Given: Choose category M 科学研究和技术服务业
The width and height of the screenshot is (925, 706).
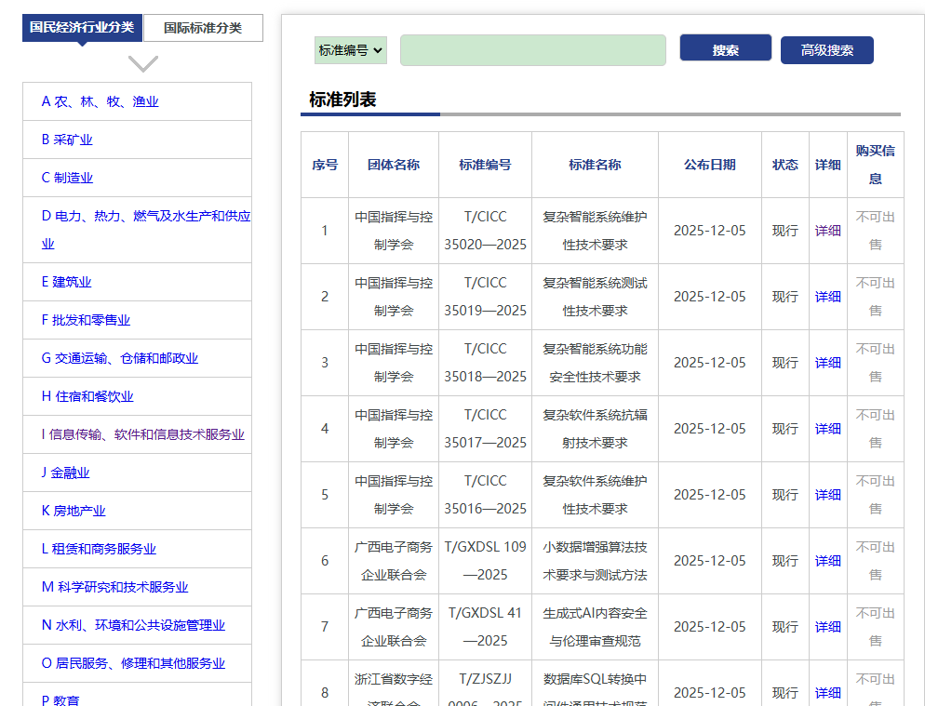Looking at the screenshot, I should click(114, 587).
